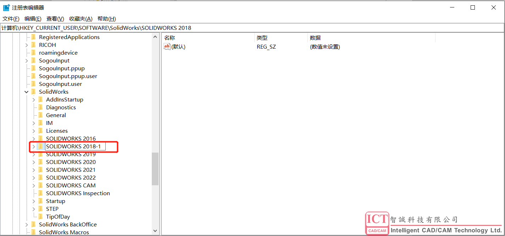Expand the AddInsStartup subkey
The width and height of the screenshot is (505, 236).
(34, 100)
